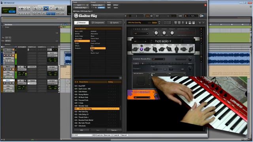Click Save as... below the preset list
The height and width of the screenshot is (142, 253).
[x=114, y=130]
